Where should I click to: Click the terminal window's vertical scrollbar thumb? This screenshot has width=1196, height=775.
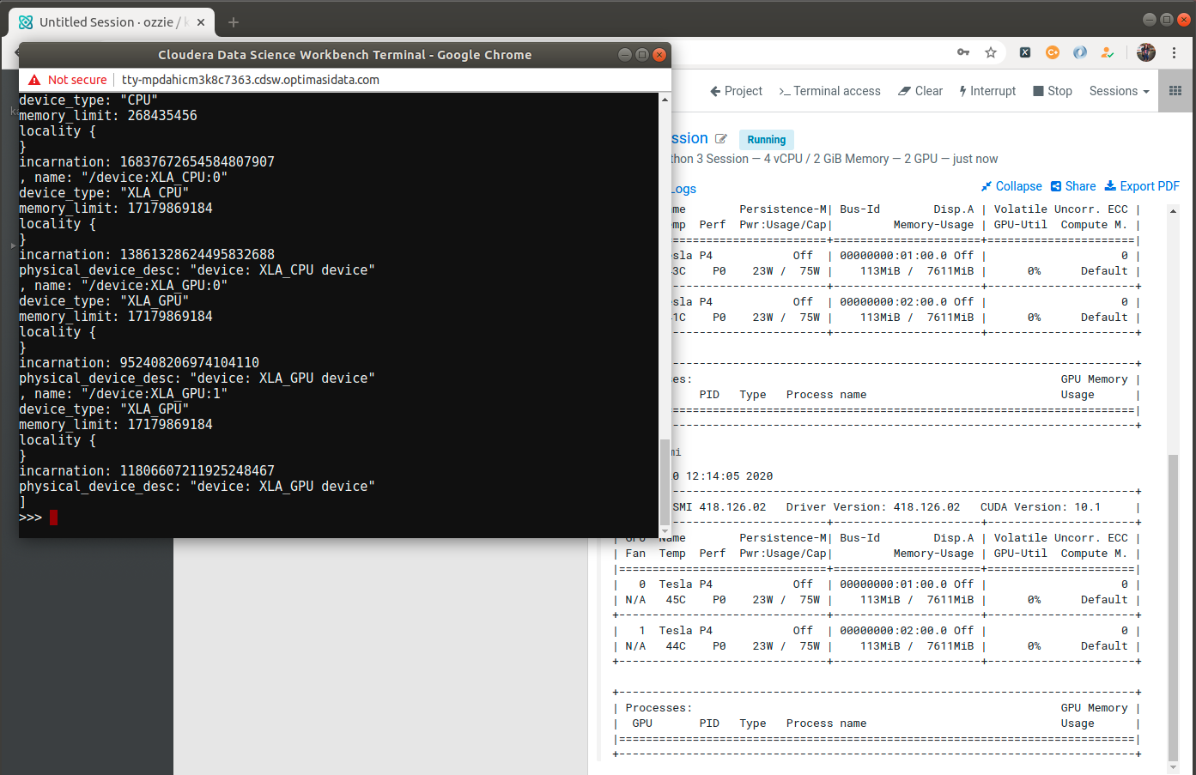664,481
